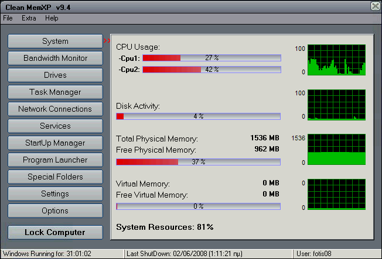Select the System section button
Image resolution: width=382 pixels, height=259 pixels.
point(55,41)
